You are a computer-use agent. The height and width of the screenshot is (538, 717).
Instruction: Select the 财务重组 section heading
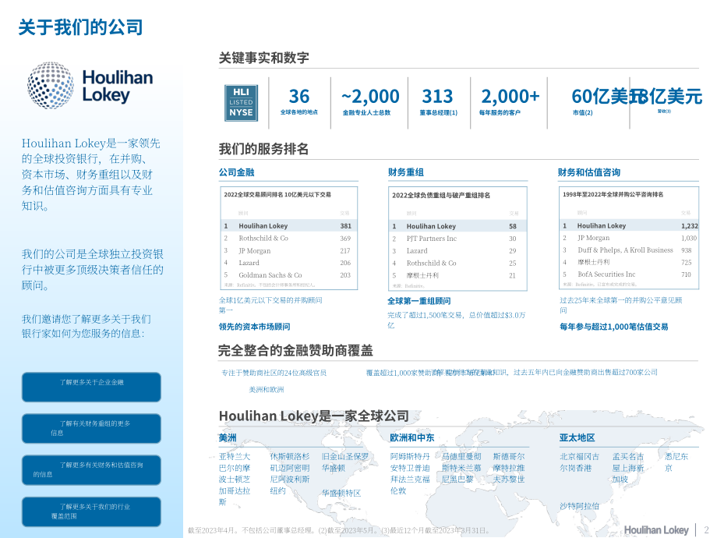click(x=405, y=172)
